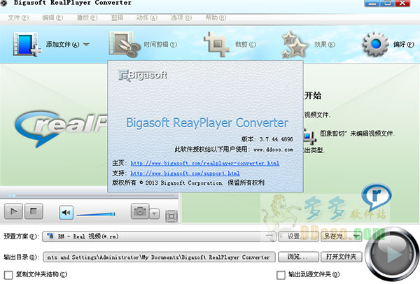The image size is (420, 284).
Task: Start conversion with big round button
Action: [x=392, y=254]
